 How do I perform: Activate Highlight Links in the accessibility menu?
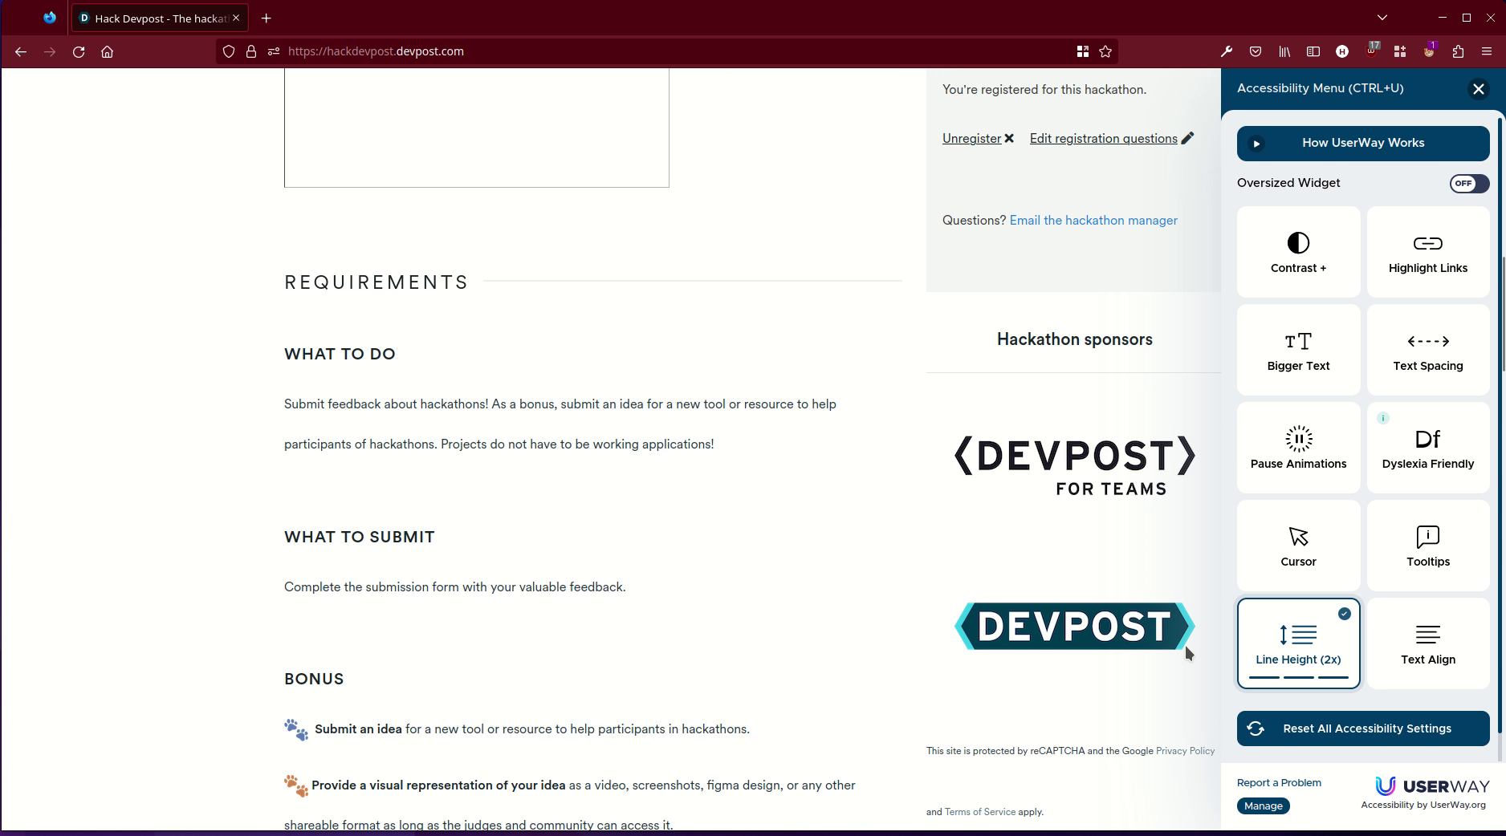(x=1427, y=251)
